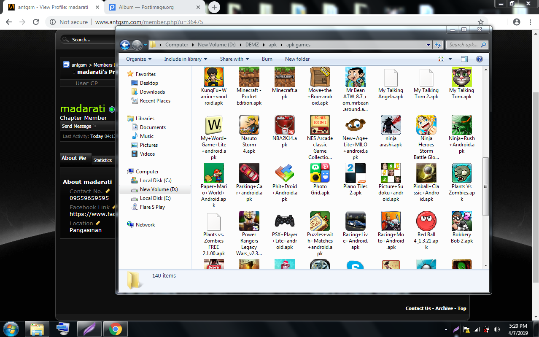Select the Move+the+Box+android.apk icon
Screen dimensions: 539x337
tap(320, 77)
